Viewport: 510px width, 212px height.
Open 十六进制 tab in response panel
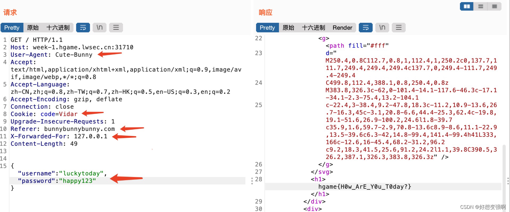pyautogui.click(x=313, y=28)
